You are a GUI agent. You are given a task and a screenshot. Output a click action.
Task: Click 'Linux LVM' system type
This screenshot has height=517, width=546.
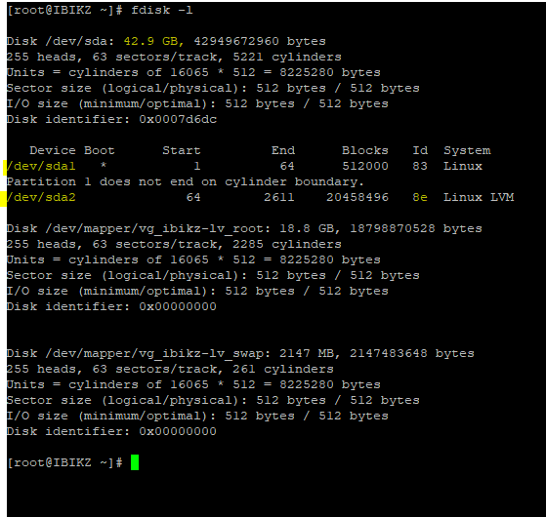tap(479, 197)
